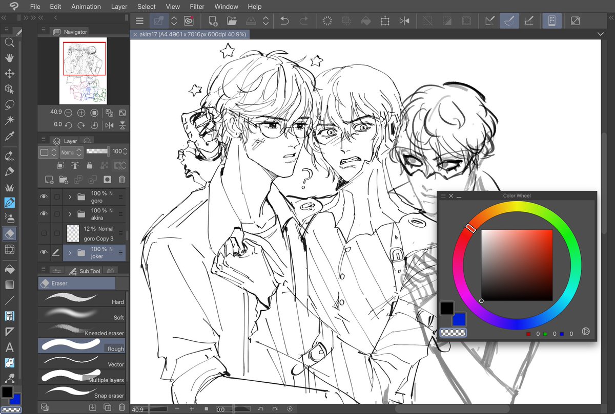The height and width of the screenshot is (414, 615).
Task: Zoom out in Navigator panel
Action: pos(68,113)
